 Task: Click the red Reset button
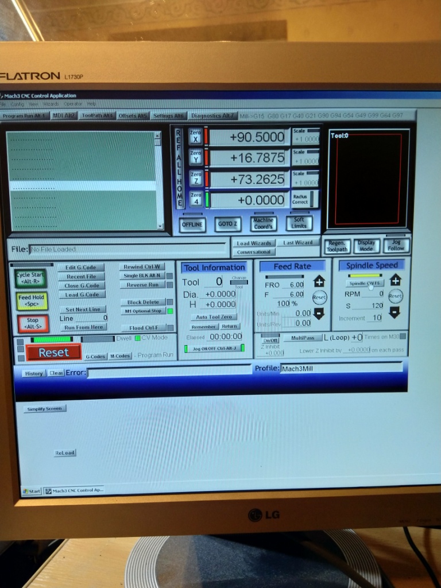tap(53, 353)
